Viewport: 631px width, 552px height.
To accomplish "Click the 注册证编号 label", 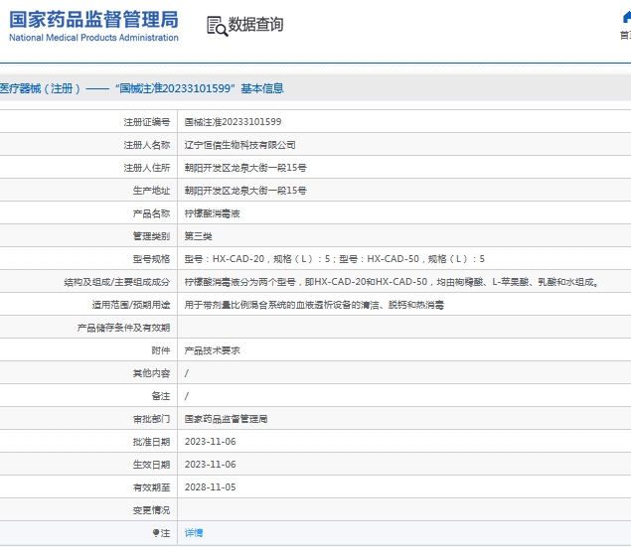I will click(x=147, y=122).
